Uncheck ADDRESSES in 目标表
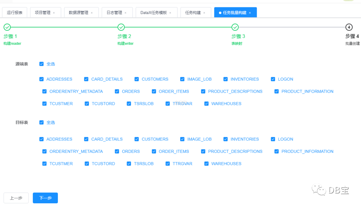This screenshot has height=206, width=361. click(41, 139)
